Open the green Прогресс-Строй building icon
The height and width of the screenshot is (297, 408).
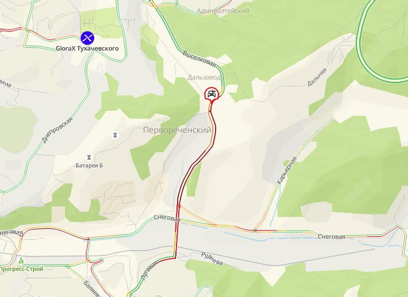point(21,260)
